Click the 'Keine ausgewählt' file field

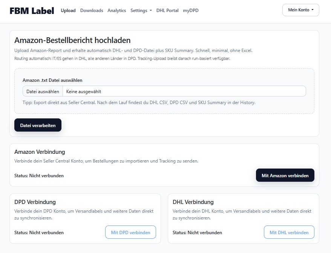pos(184,91)
